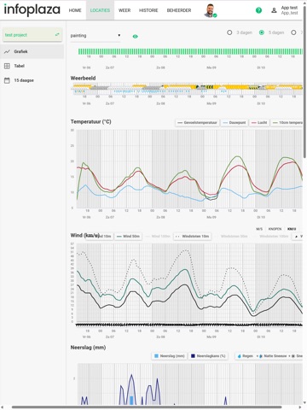Click the Regen droplet legend icon
The width and height of the screenshot is (307, 410).
pos(240,356)
